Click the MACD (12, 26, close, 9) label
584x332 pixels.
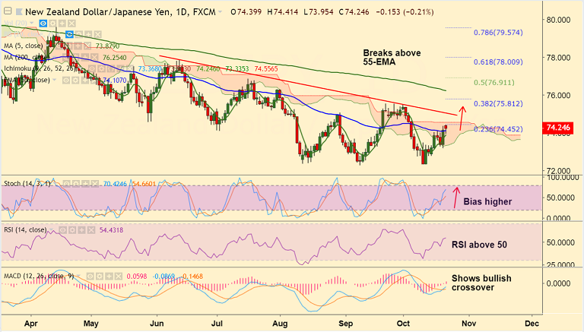(x=39, y=277)
